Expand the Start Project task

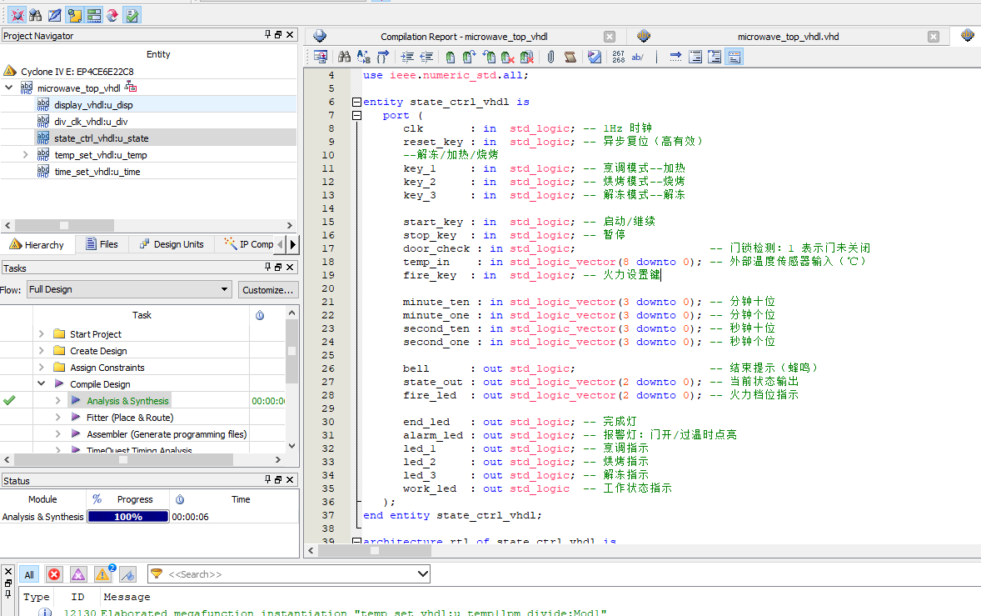click(42, 333)
